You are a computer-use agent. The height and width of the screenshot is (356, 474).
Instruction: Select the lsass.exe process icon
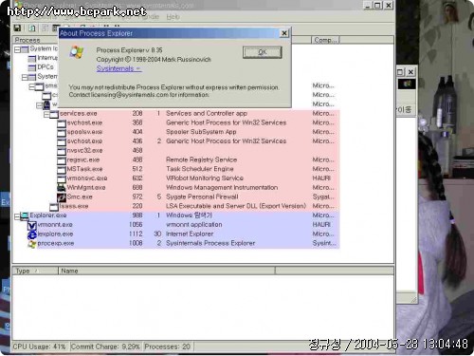(x=54, y=207)
